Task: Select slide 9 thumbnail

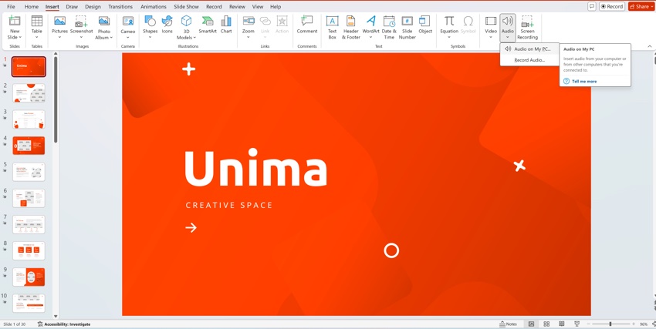Action: (29, 277)
